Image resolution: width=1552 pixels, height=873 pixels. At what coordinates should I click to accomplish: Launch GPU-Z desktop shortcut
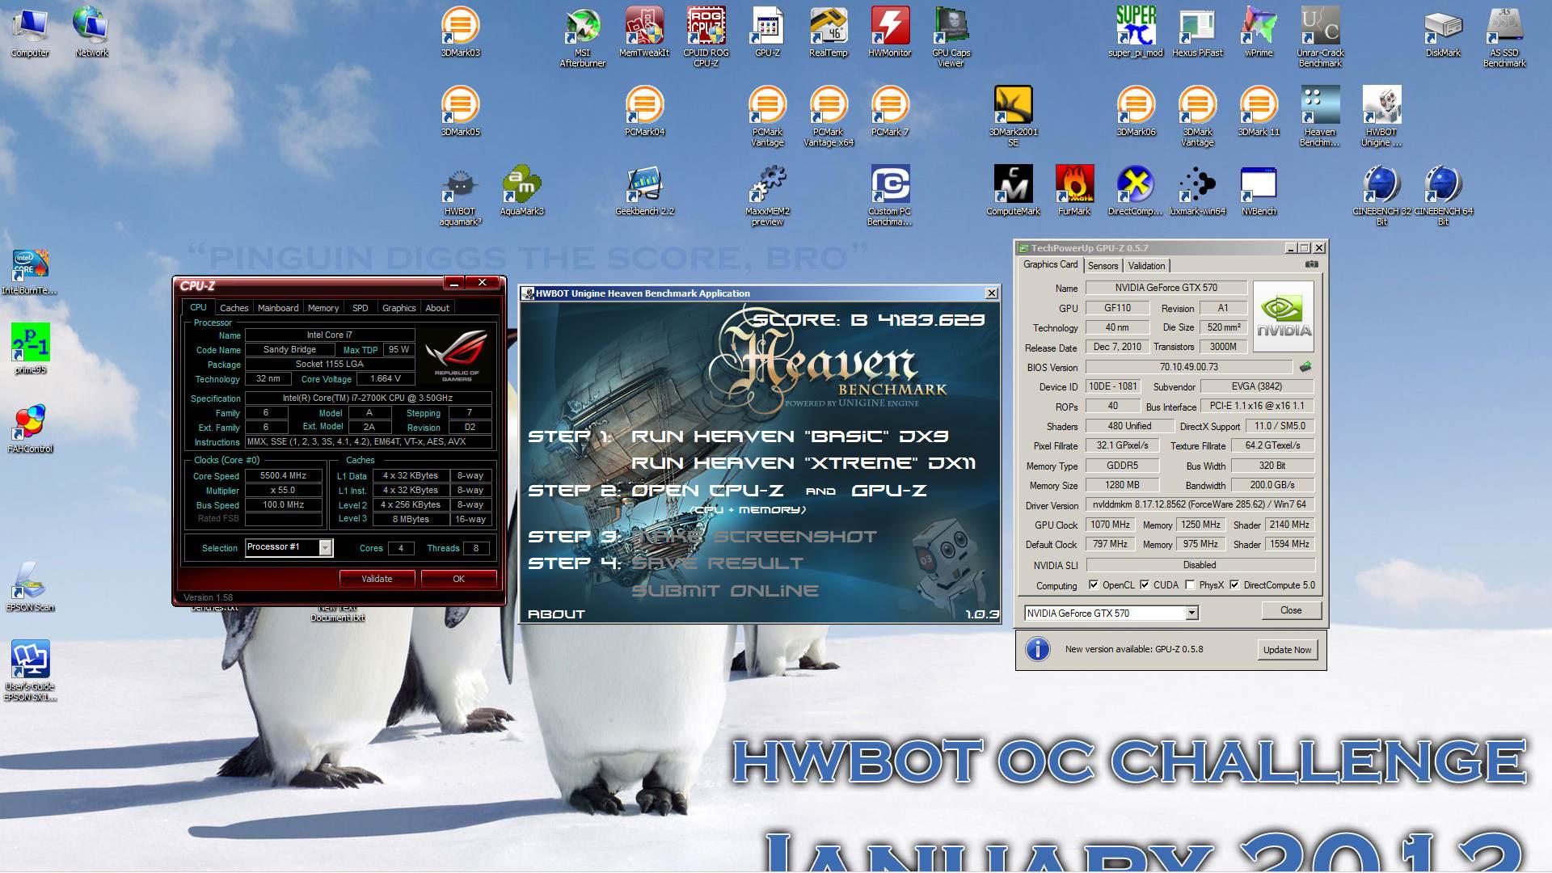coord(767,31)
